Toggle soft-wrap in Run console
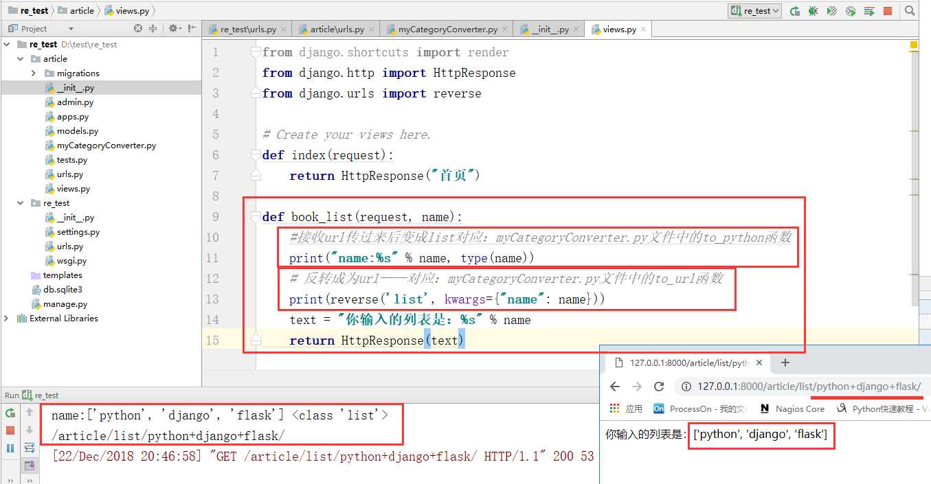The width and height of the screenshot is (931, 484). pos(30,448)
